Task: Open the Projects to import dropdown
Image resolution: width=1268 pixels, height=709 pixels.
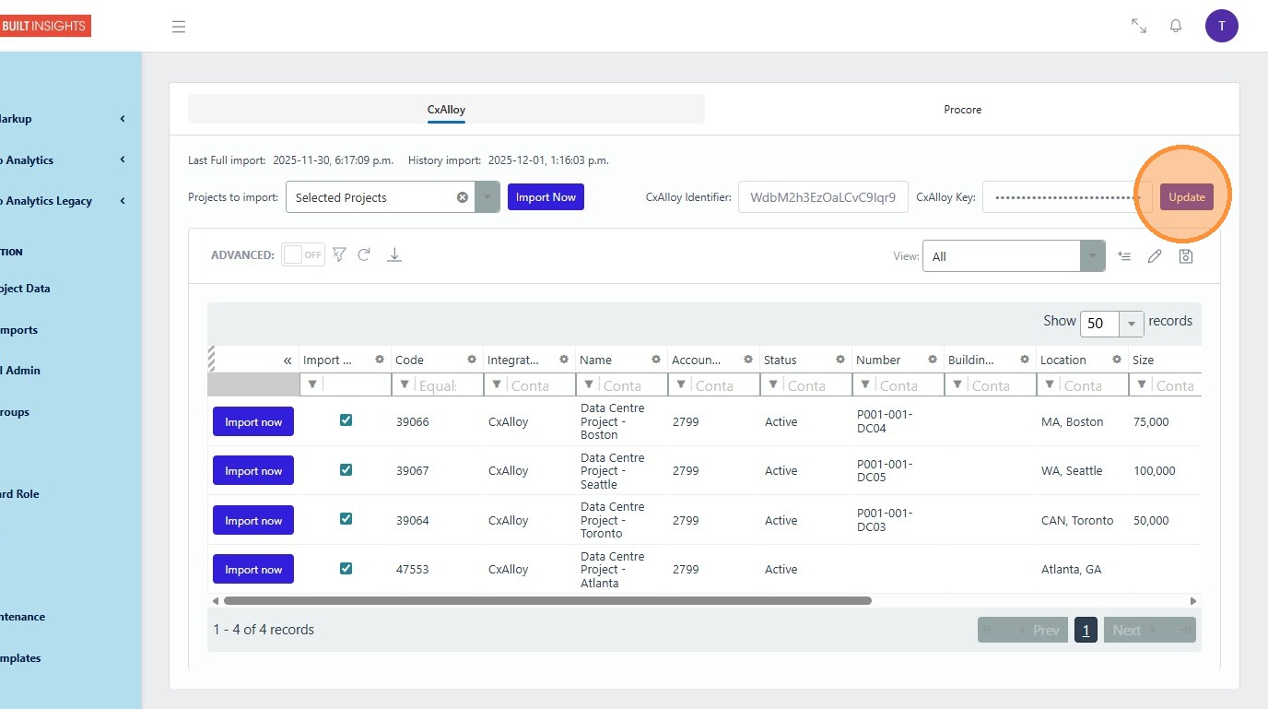Action: [x=487, y=197]
